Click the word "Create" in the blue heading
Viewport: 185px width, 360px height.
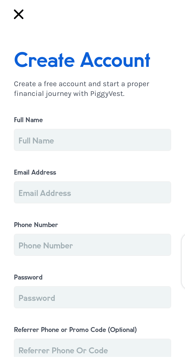tap(44, 60)
